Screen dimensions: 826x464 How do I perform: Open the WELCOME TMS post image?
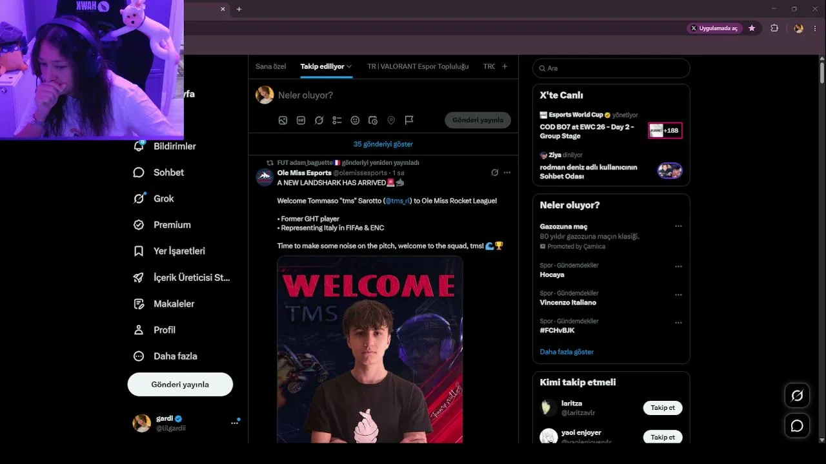click(370, 349)
